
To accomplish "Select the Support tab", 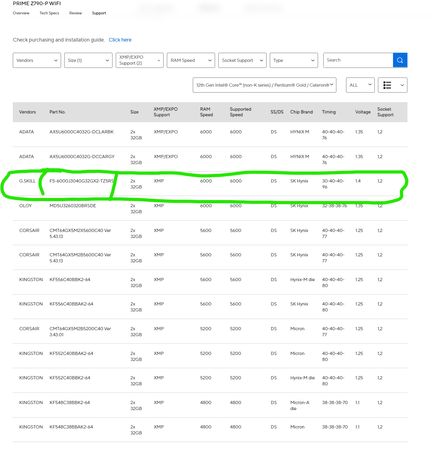I will pos(99,13).
